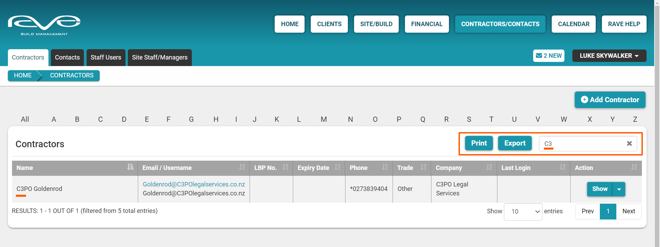Filter contractors by letter P
660x247 pixels.
399,119
